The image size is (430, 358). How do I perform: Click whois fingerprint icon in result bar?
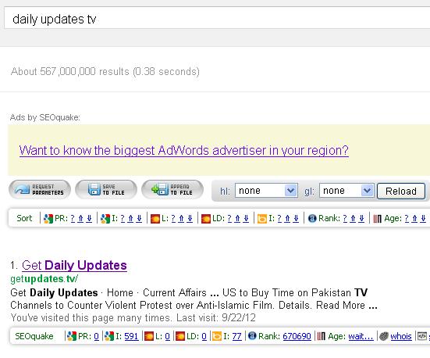[x=384, y=336]
